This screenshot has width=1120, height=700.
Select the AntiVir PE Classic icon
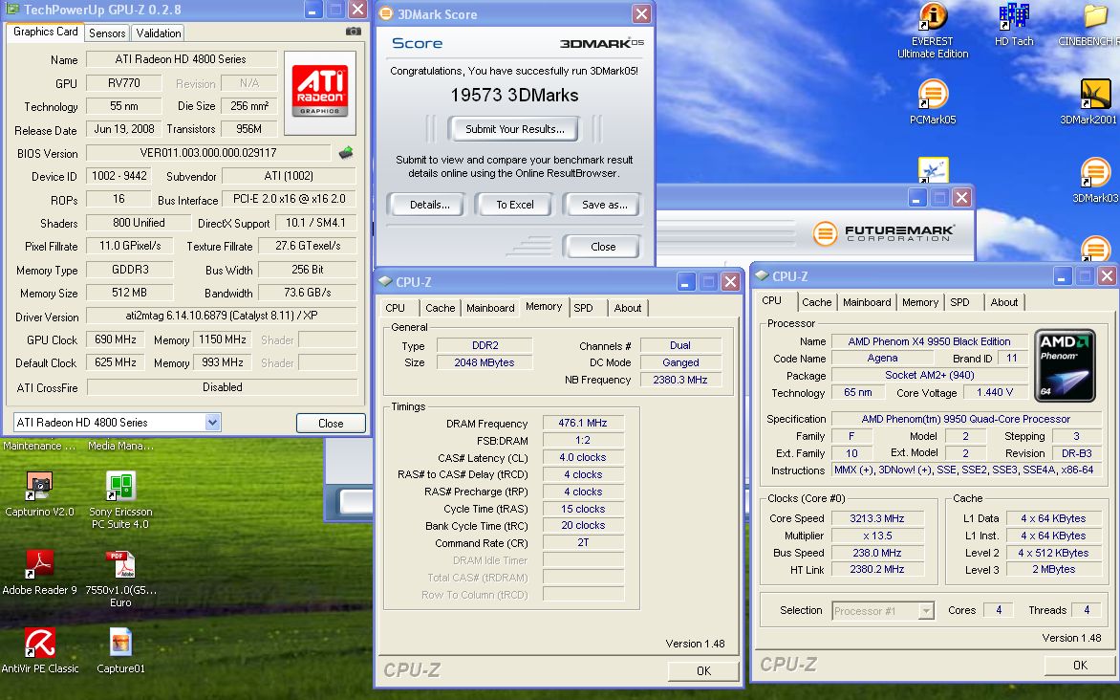click(x=39, y=643)
